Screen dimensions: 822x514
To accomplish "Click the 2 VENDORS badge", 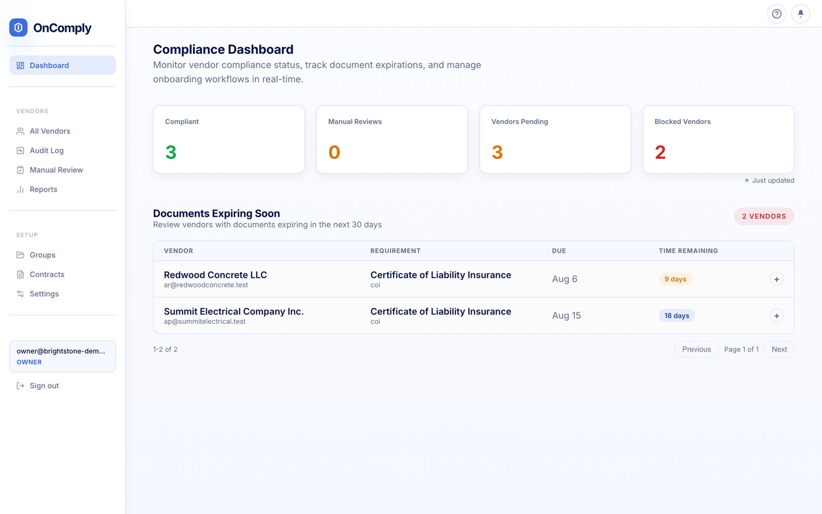I will pos(764,216).
